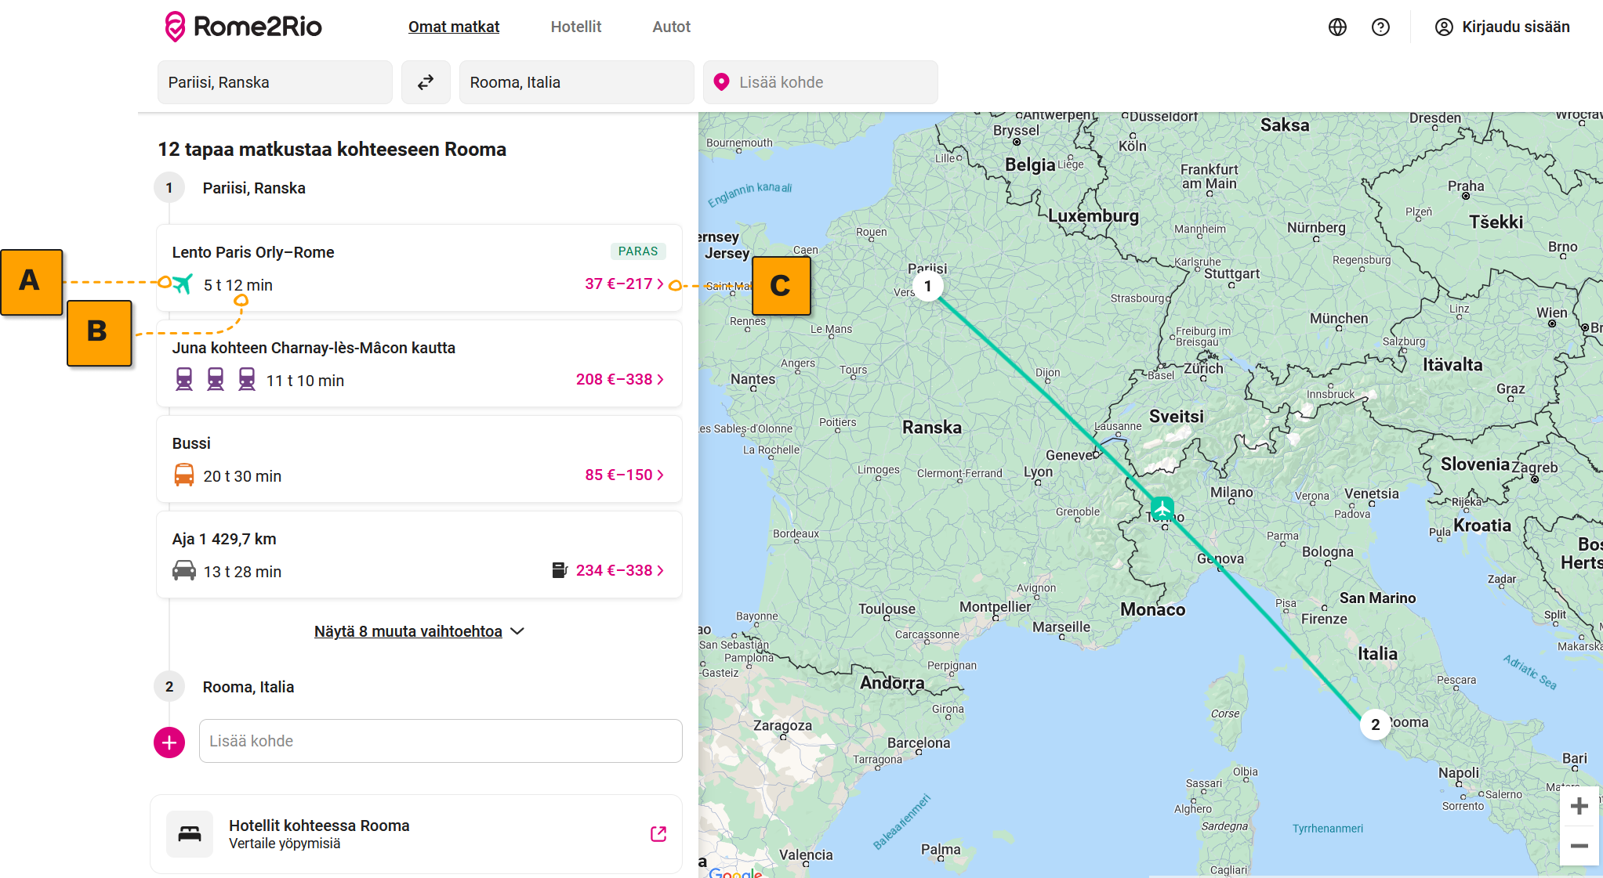1603x878 pixels.
Task: Open the Omat matkat tab
Action: pos(453,27)
